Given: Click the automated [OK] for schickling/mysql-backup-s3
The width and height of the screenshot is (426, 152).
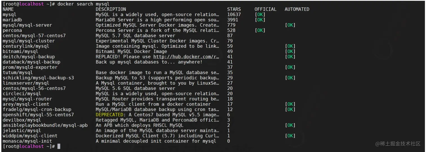Looking at the screenshot, I should [x=290, y=78].
